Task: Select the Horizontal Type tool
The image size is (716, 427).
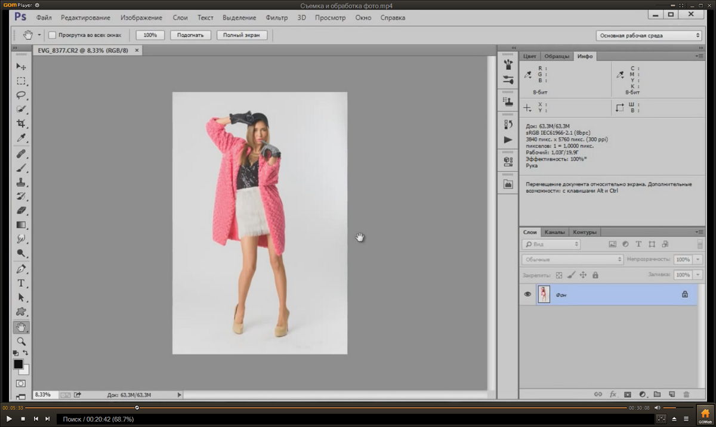Action: (x=21, y=283)
